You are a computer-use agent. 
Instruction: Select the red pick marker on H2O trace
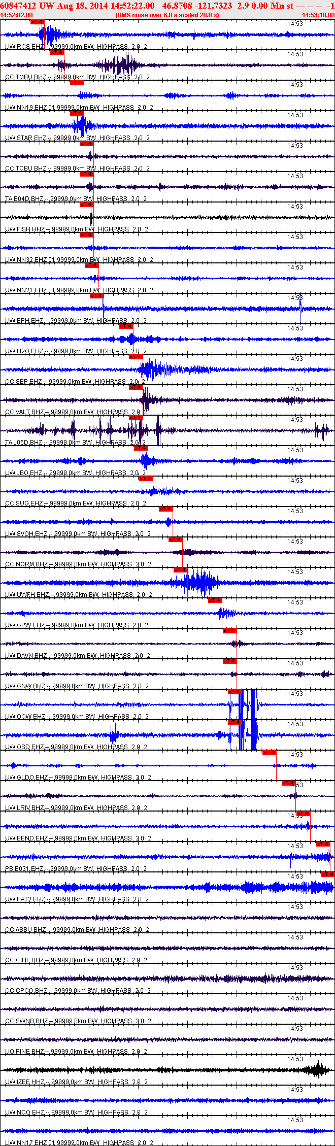tap(126, 326)
